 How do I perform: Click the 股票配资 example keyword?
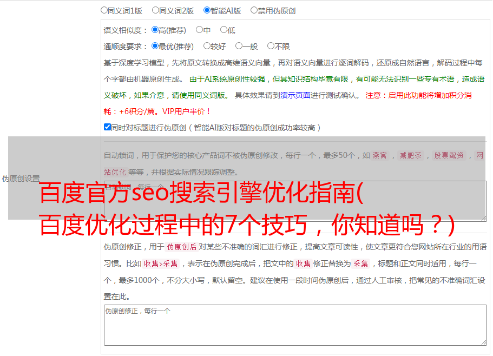pos(449,155)
